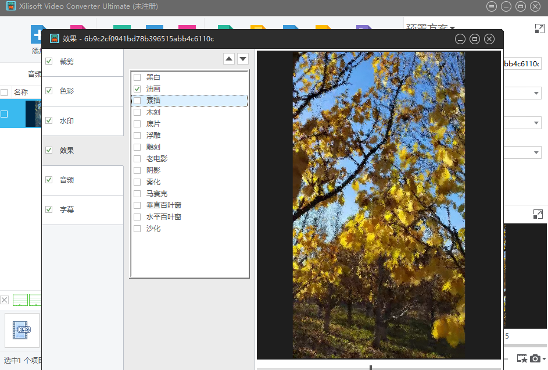
Task: Click the film clip star icon
Action: (521, 358)
